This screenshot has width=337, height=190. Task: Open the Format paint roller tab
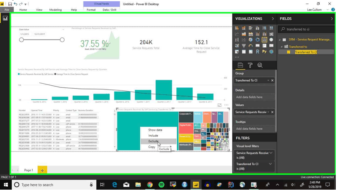click(x=250, y=65)
